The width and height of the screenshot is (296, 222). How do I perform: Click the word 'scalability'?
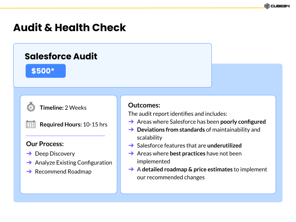pyautogui.click(x=150, y=138)
